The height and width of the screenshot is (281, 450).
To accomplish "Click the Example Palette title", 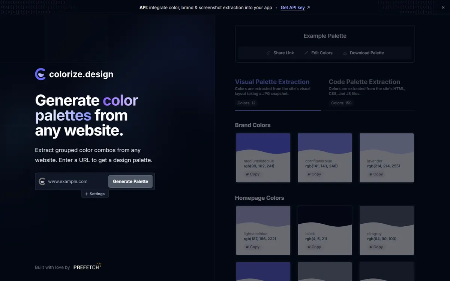I will [325, 36].
